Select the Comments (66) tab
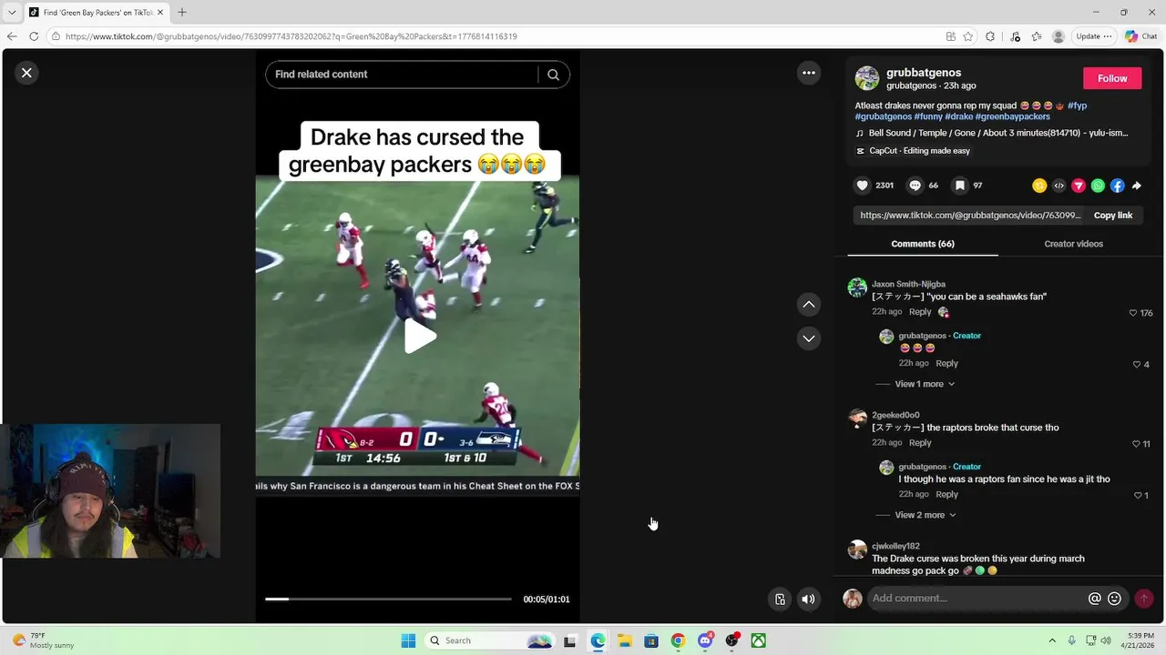The width and height of the screenshot is (1166, 655). (x=923, y=244)
